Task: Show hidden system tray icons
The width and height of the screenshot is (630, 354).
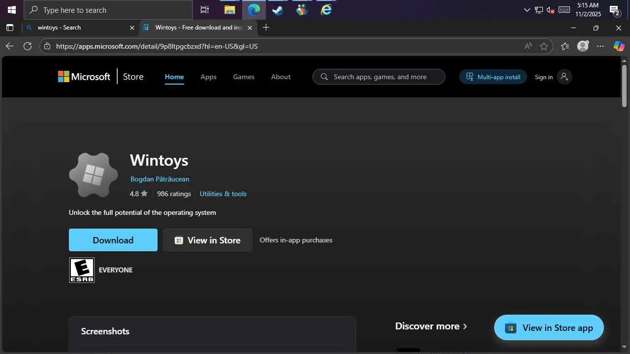Action: (x=527, y=10)
